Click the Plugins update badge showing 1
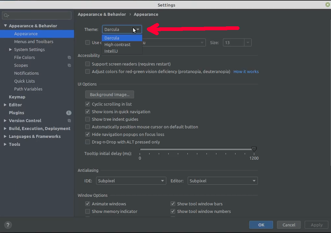The height and width of the screenshot is (233, 331). coord(69,113)
